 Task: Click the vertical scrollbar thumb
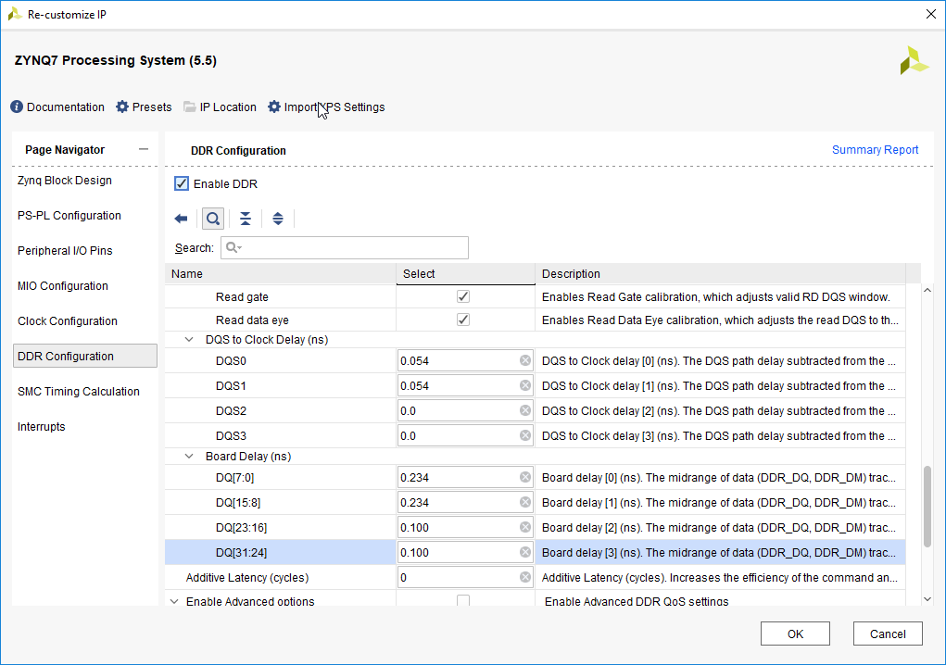[928, 506]
